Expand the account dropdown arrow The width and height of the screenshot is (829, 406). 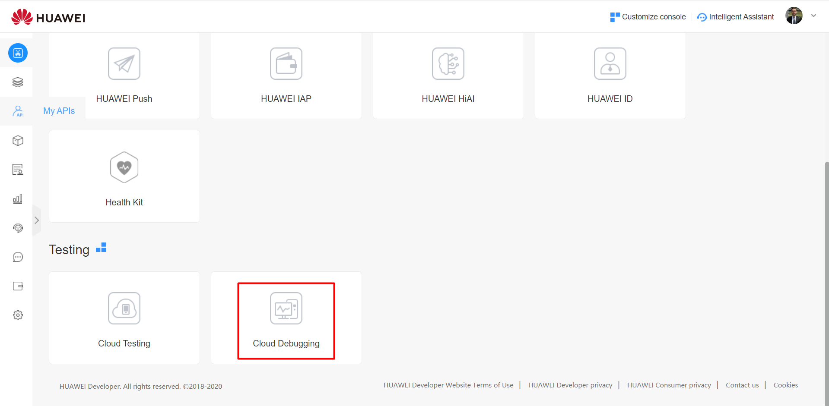pos(813,16)
